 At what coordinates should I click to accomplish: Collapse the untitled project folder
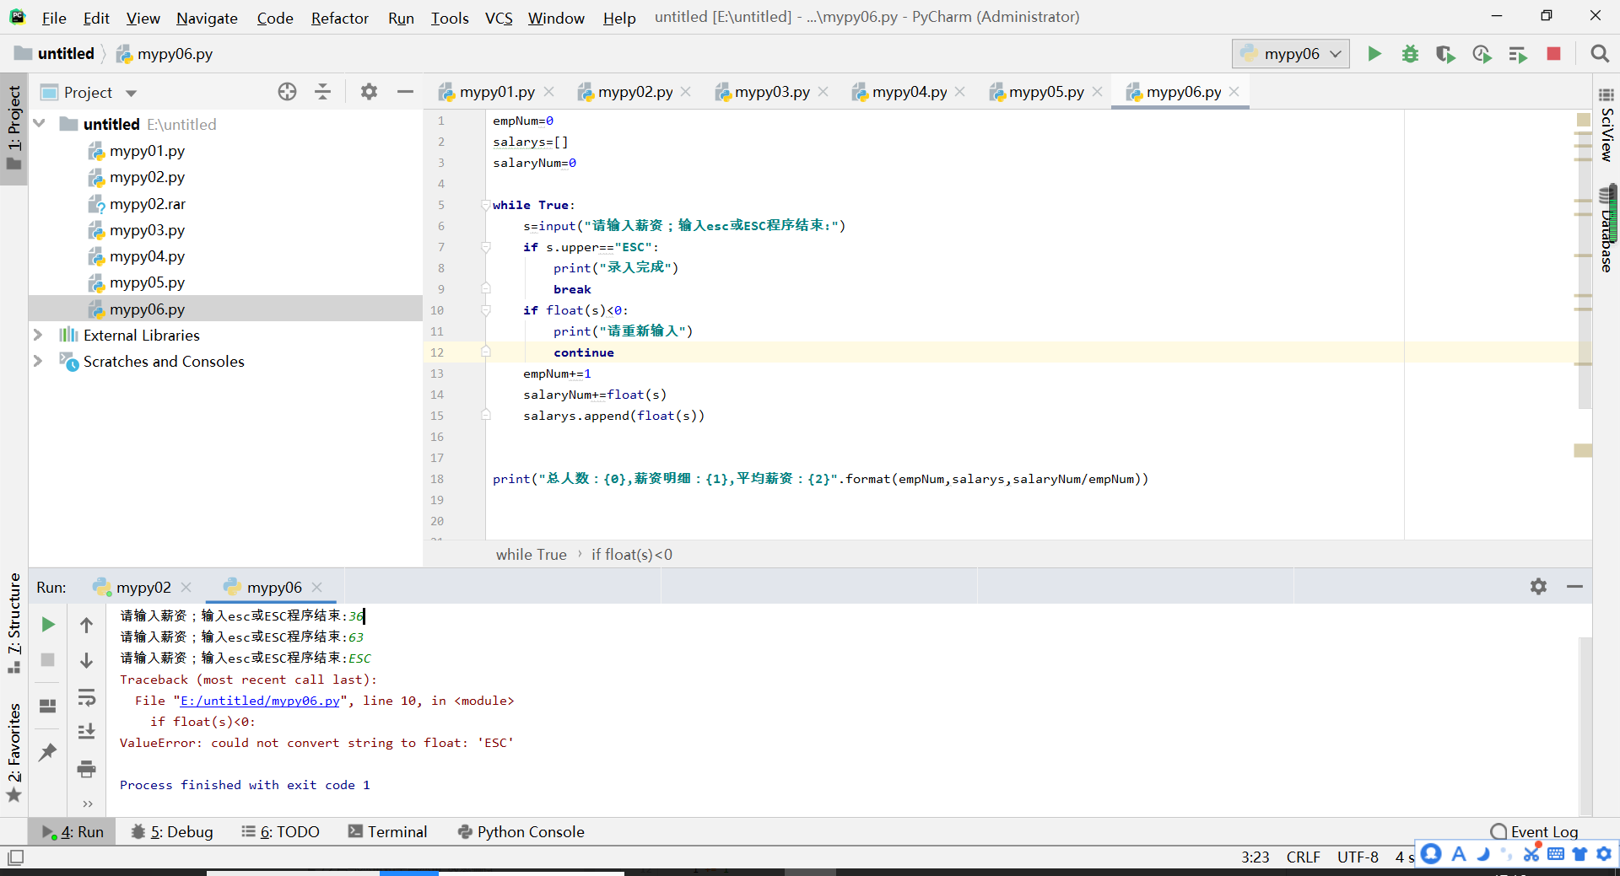pyautogui.click(x=39, y=124)
